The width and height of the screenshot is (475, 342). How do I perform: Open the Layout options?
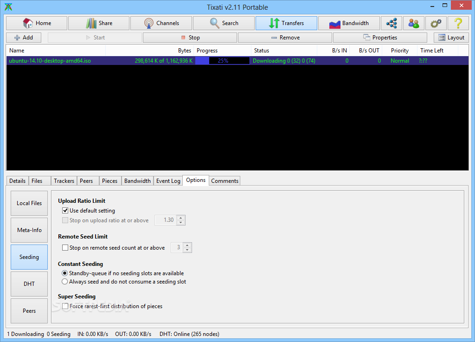click(451, 38)
